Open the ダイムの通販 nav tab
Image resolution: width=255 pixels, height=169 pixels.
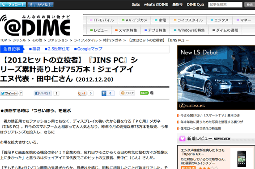225,30
